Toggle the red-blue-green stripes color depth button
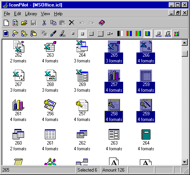Screen dimensions: 190x175 [x=129, y=33]
